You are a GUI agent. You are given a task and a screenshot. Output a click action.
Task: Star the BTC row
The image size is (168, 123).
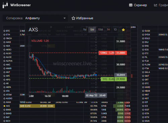click(x=4, y=31)
